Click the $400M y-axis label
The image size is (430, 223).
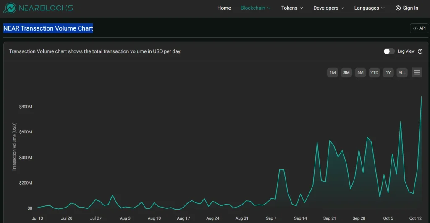26,157
